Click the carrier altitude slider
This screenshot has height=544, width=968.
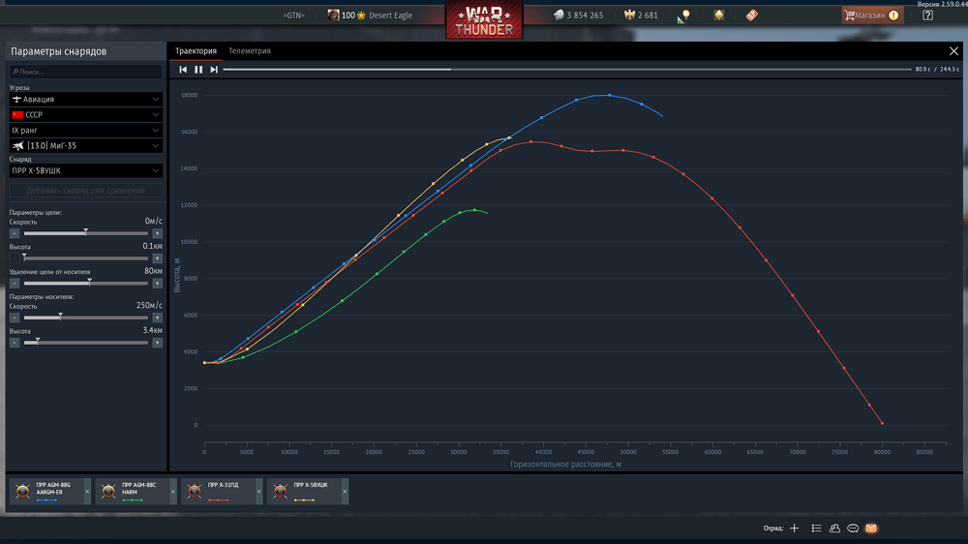click(x=86, y=343)
